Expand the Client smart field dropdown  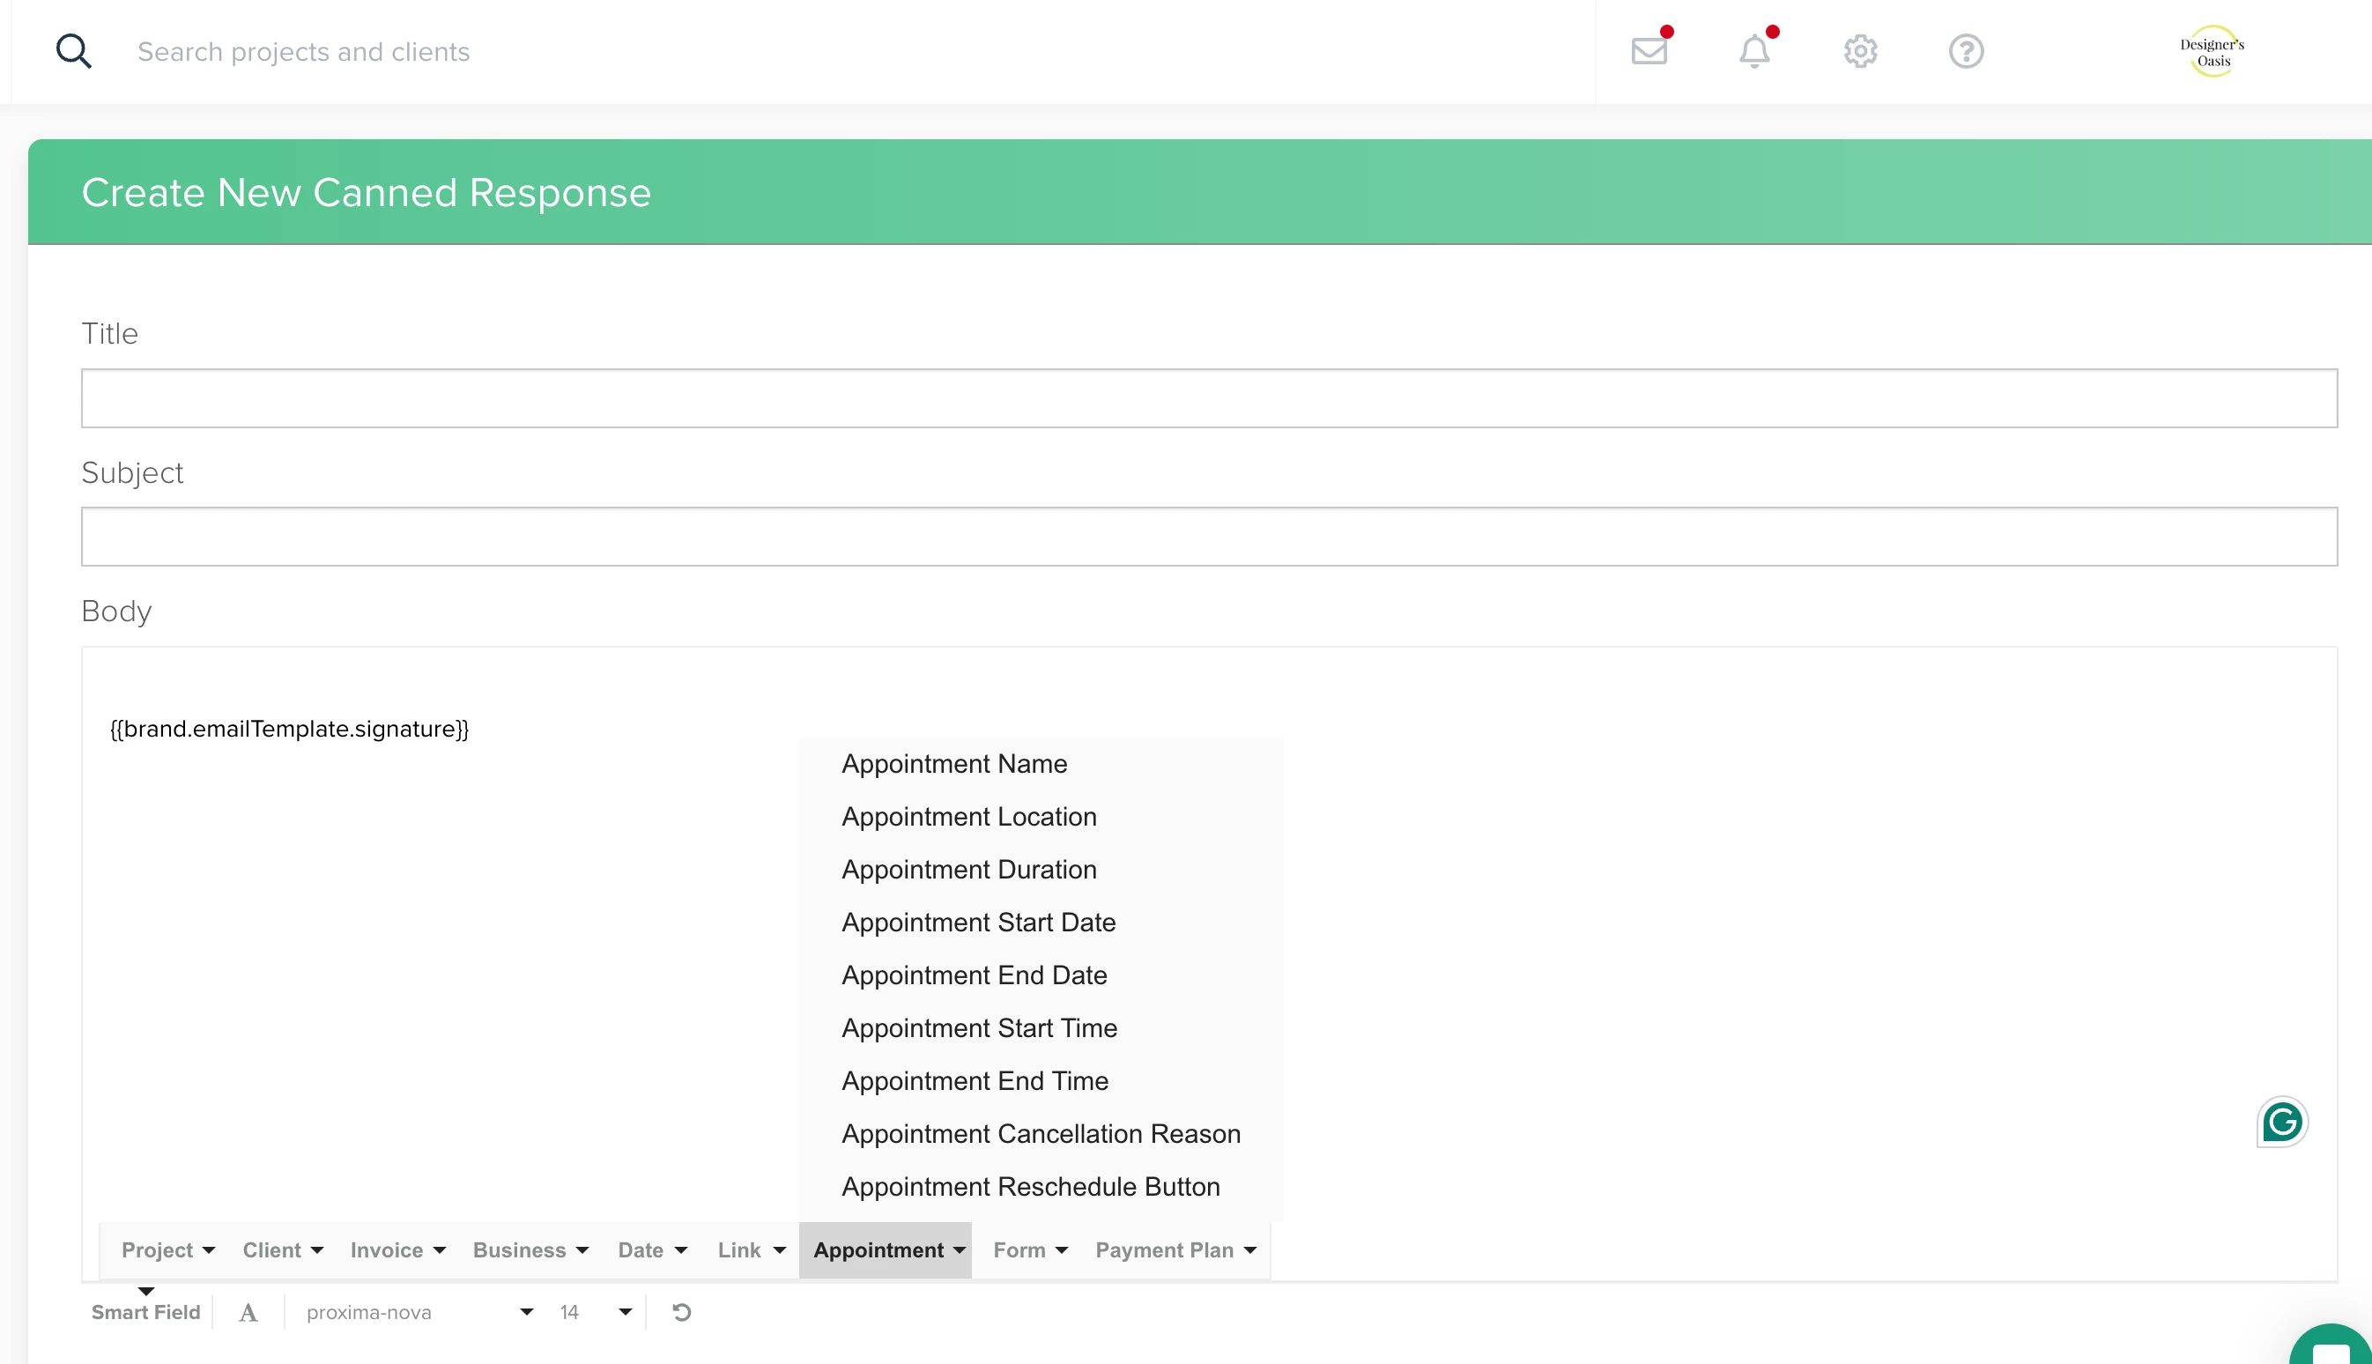click(282, 1249)
